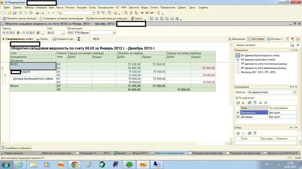
Task: Open the Операции menu
Action: click(41, 8)
